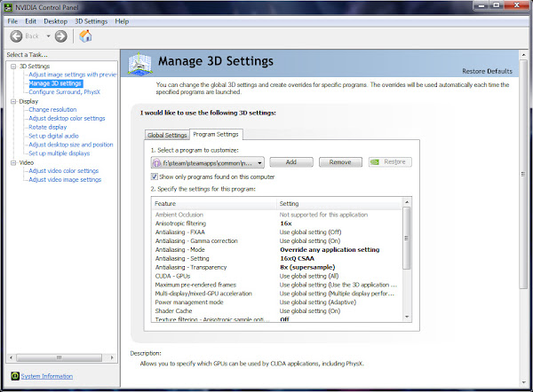Select CUDA - GPUs row
Screen dimensions: 533x392
pyautogui.click(x=277, y=277)
